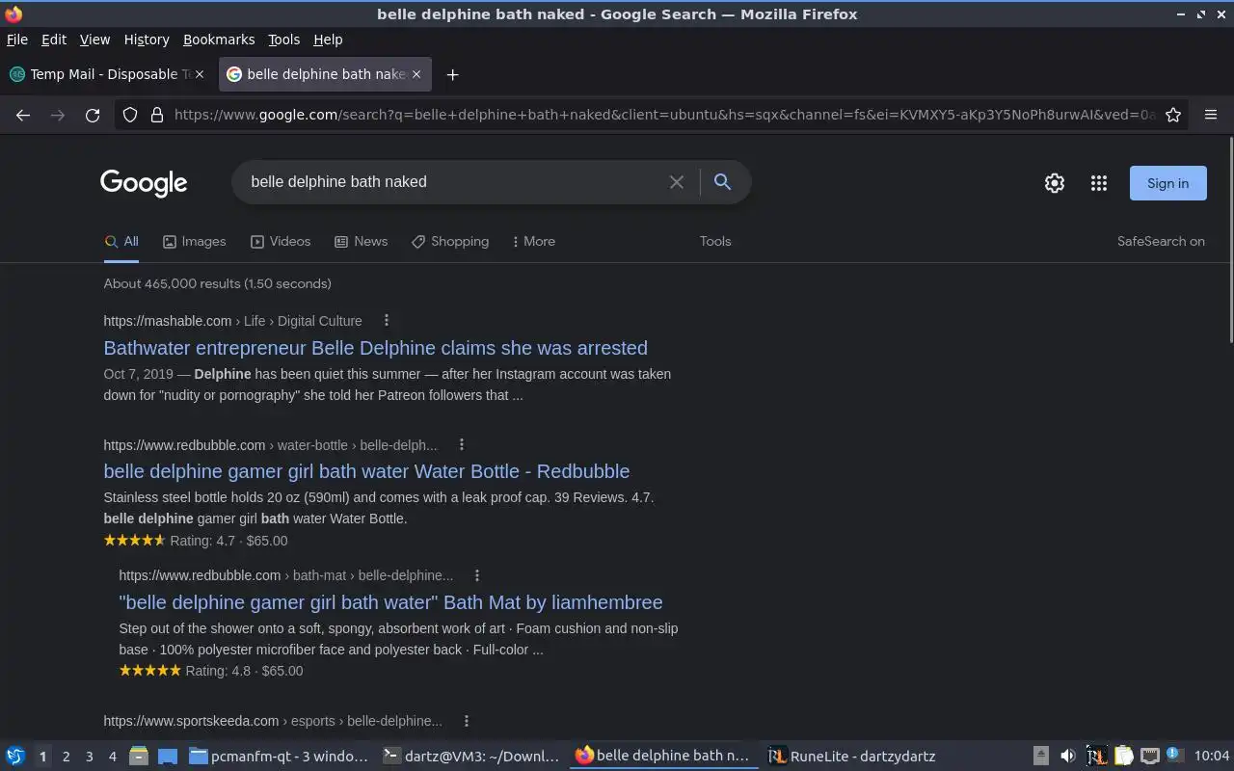Clear the search box with the X icon
The image size is (1234, 771).
click(677, 182)
